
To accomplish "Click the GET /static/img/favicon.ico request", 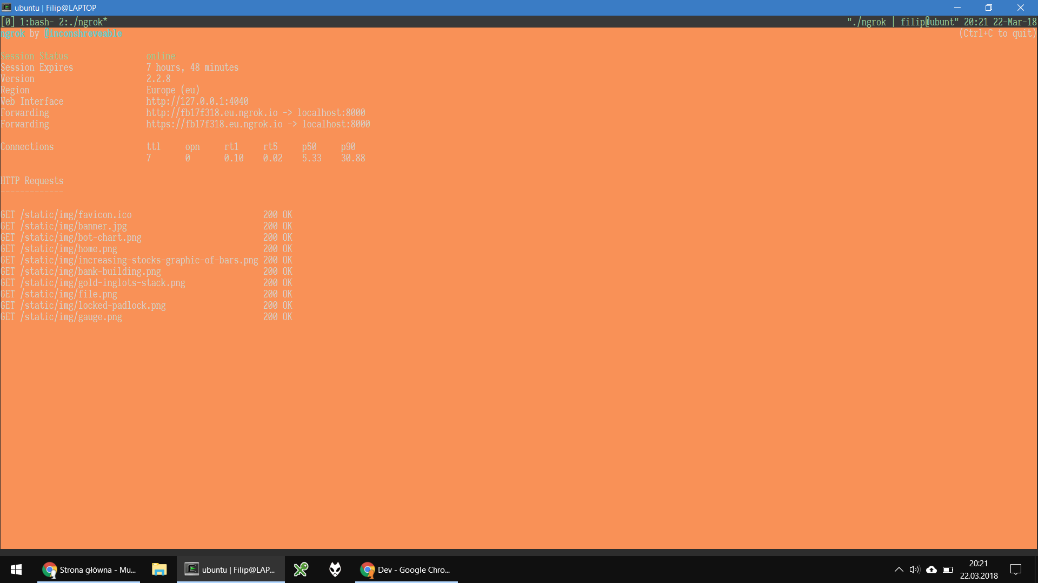I will 147,215.
